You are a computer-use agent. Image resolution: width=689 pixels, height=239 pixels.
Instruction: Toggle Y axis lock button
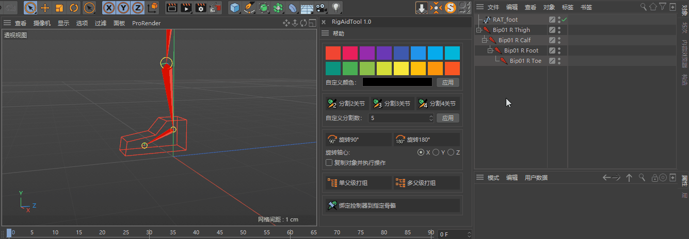click(123, 7)
